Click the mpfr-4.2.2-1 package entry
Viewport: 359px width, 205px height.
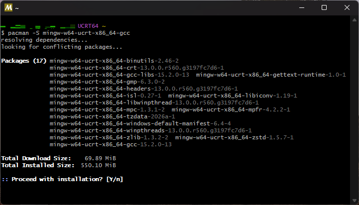231,109
